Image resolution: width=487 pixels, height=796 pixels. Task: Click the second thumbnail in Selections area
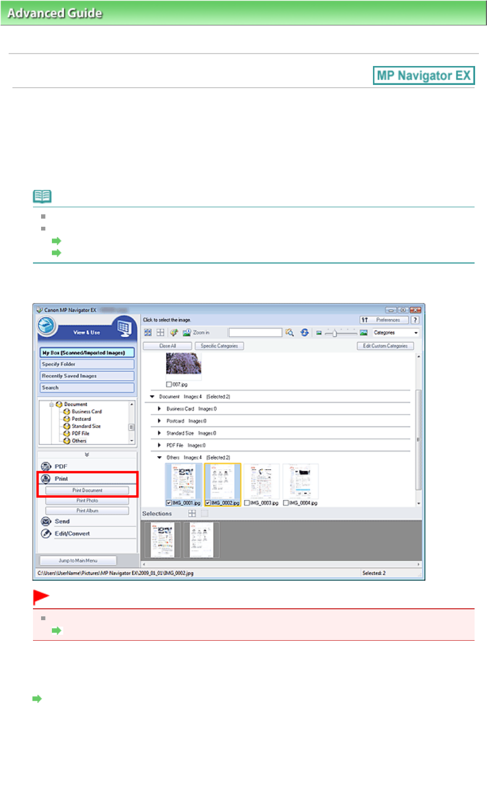click(201, 540)
